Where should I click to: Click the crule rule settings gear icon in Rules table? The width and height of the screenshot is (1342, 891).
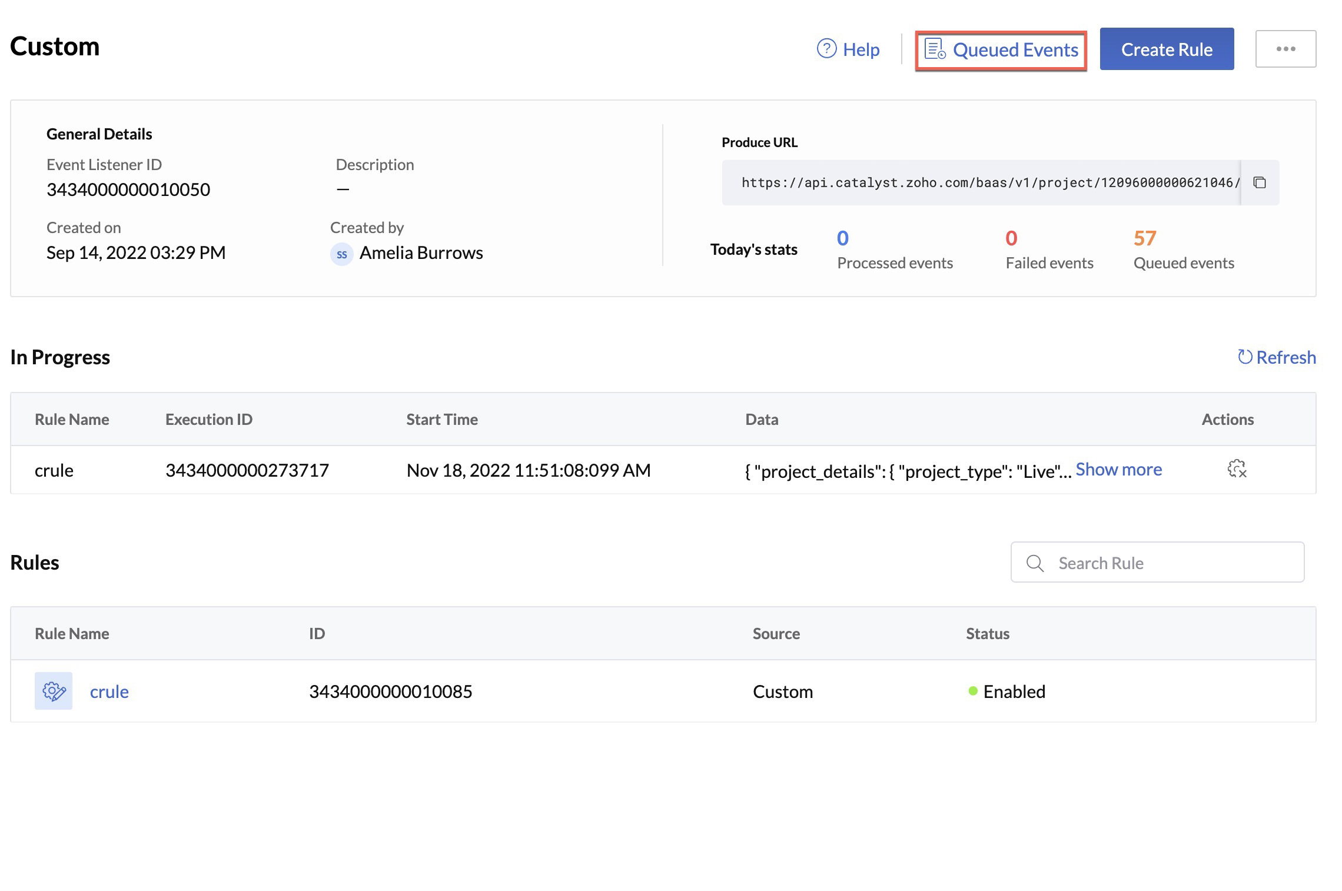click(x=53, y=690)
